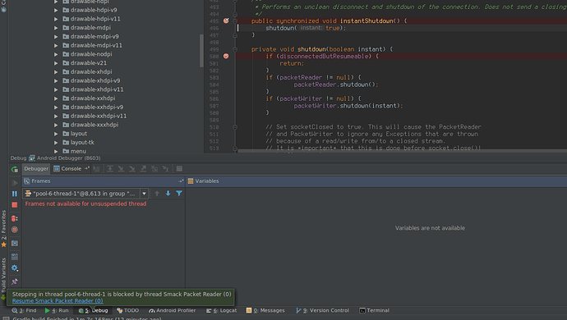Toggle breakpoint at line 500

point(226,57)
